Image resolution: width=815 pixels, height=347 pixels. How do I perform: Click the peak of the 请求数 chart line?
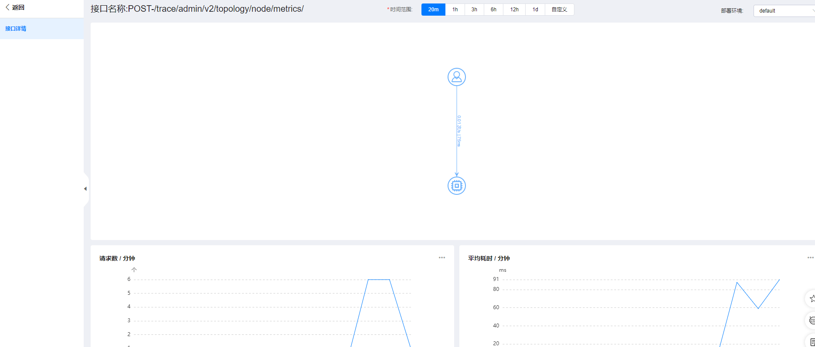tap(379, 280)
